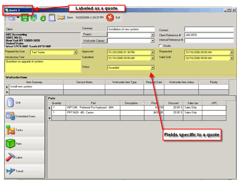
Task: Click the Introductory Text box
Action: 43,66
